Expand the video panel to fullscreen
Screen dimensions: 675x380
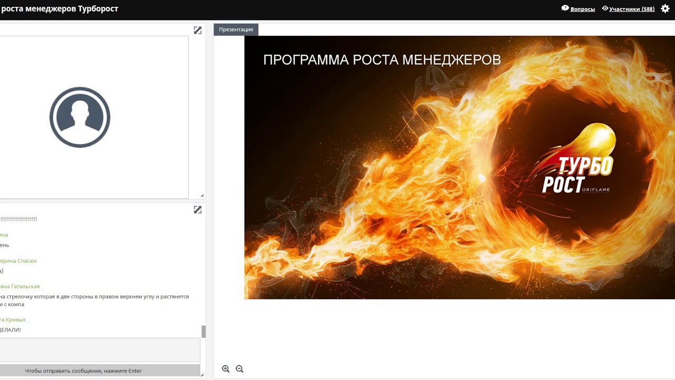pyautogui.click(x=198, y=31)
